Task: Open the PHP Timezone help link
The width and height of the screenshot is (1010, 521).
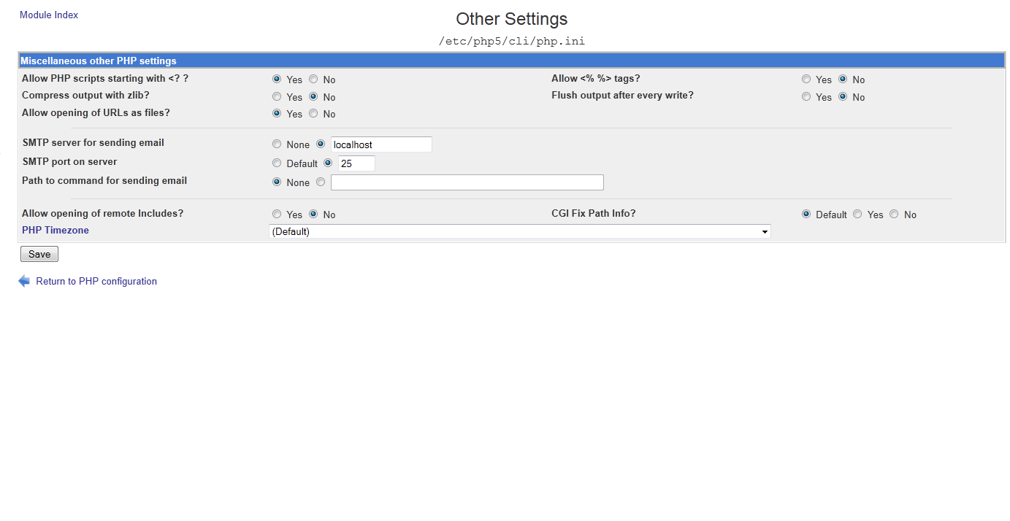Action: [x=56, y=230]
